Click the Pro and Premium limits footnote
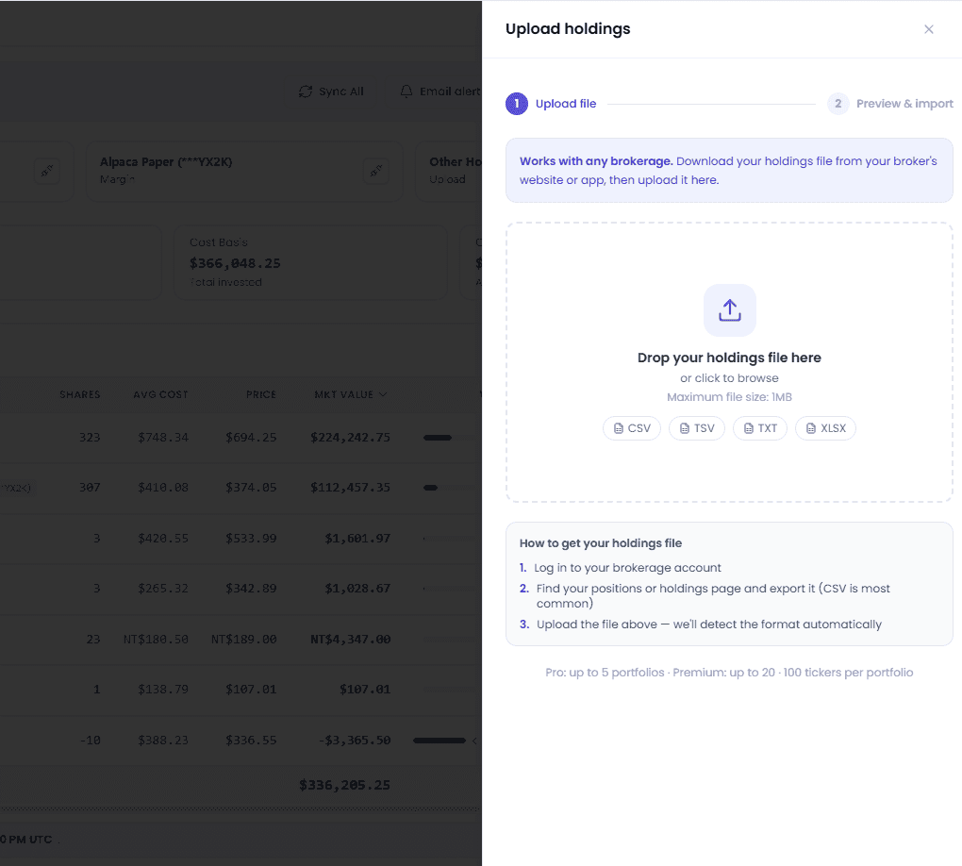The image size is (962, 866). pyautogui.click(x=729, y=673)
